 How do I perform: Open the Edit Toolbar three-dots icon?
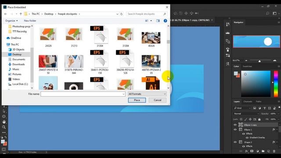point(4,133)
